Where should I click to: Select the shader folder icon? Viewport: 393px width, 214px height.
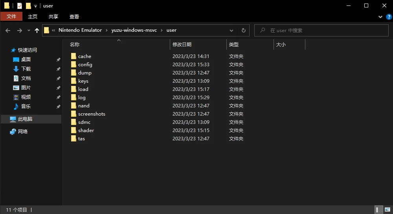[x=73, y=131]
